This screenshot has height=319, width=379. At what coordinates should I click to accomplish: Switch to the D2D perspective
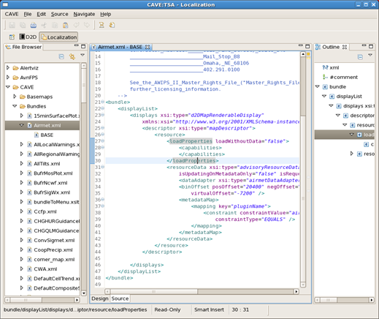click(28, 37)
